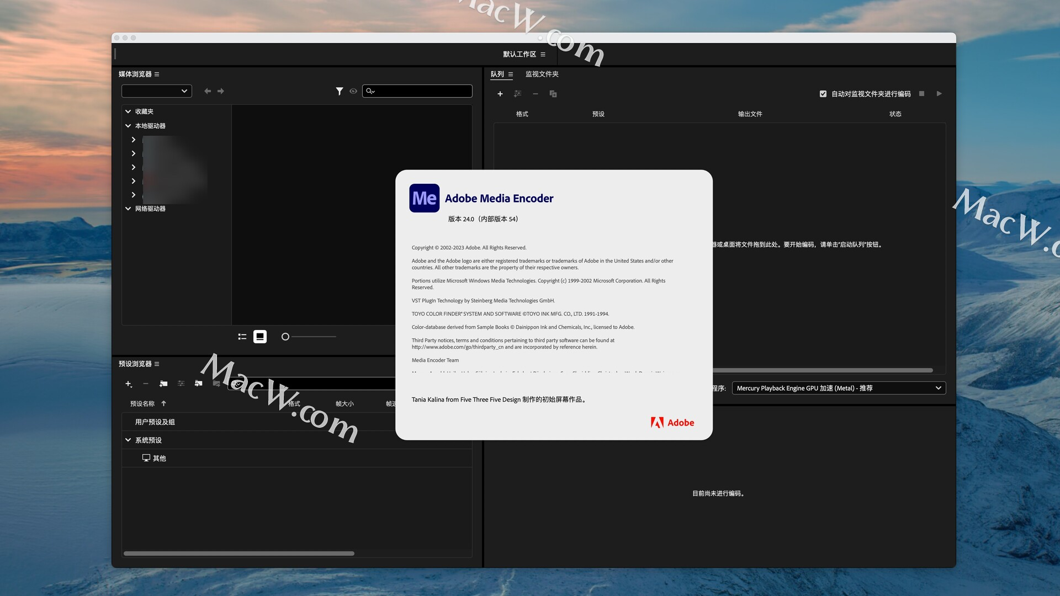Sort by 预设名称 column header
Image resolution: width=1060 pixels, height=596 pixels.
coord(142,404)
